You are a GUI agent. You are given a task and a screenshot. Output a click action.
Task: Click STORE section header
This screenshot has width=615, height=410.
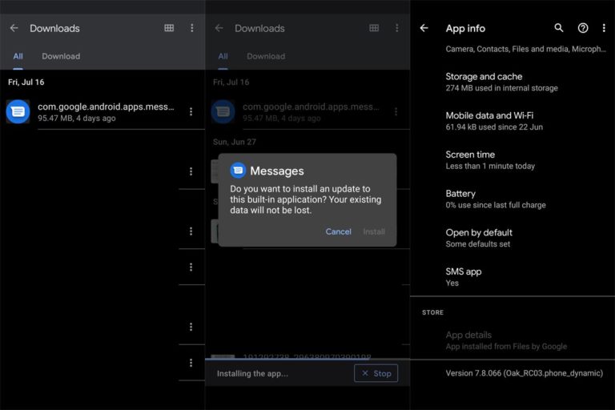(432, 312)
